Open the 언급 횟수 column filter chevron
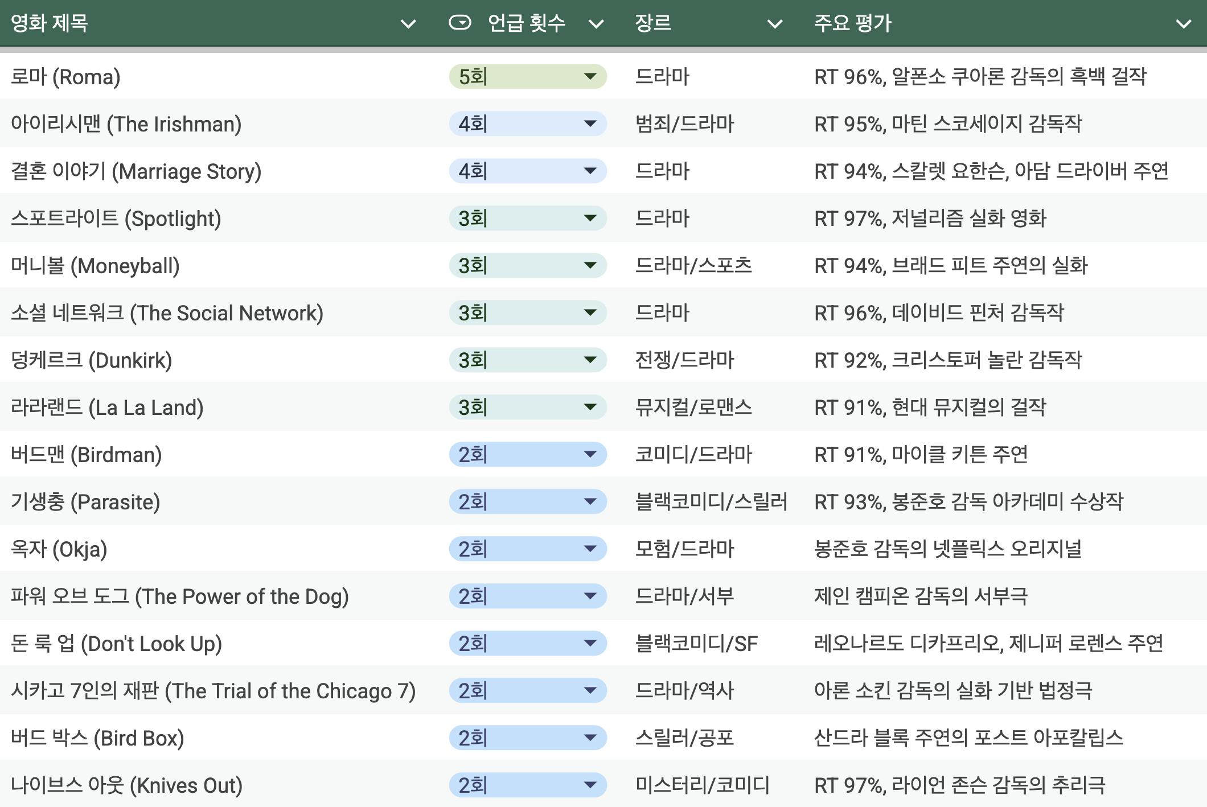The image size is (1207, 807). 596,24
